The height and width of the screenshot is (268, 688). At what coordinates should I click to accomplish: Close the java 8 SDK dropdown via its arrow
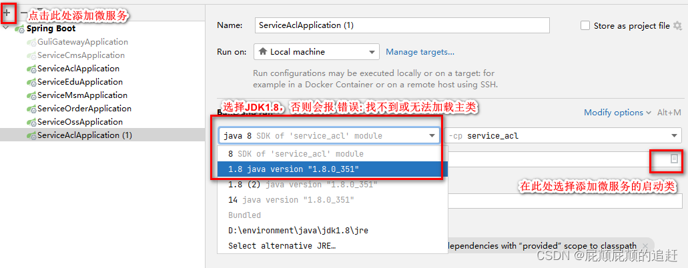point(432,136)
